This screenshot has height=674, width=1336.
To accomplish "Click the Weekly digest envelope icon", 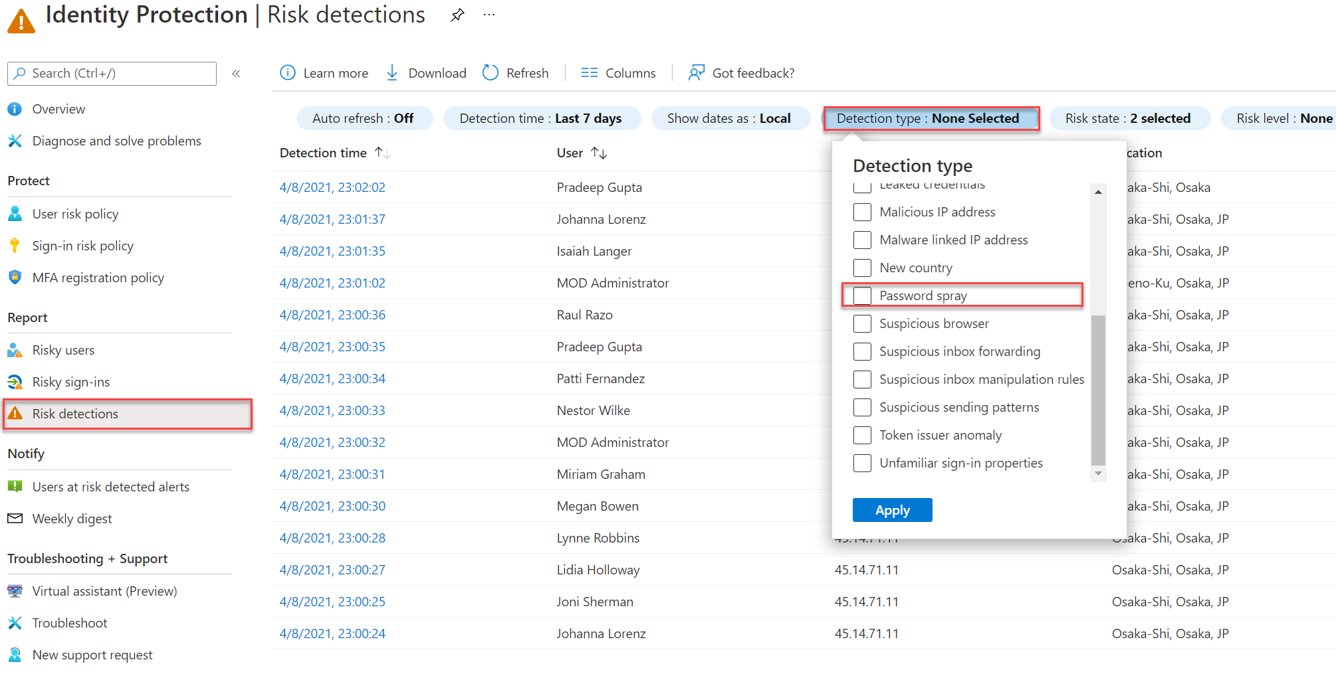I will pos(15,519).
